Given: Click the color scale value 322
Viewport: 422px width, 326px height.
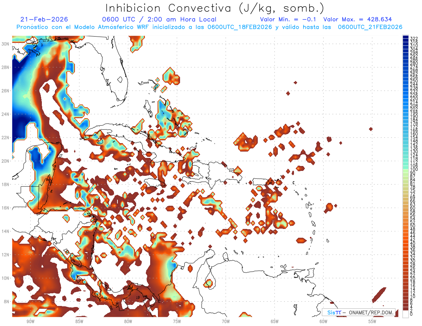Looking at the screenshot, I should (x=414, y=38).
